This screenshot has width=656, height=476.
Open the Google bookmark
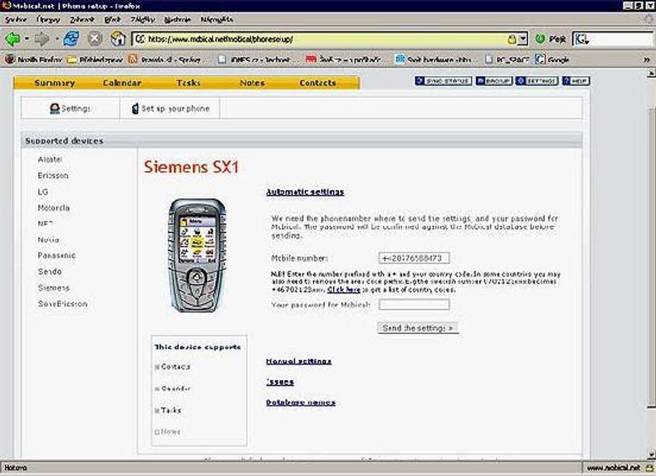pyautogui.click(x=552, y=59)
